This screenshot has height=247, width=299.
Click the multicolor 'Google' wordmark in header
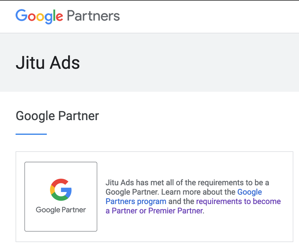point(39,16)
